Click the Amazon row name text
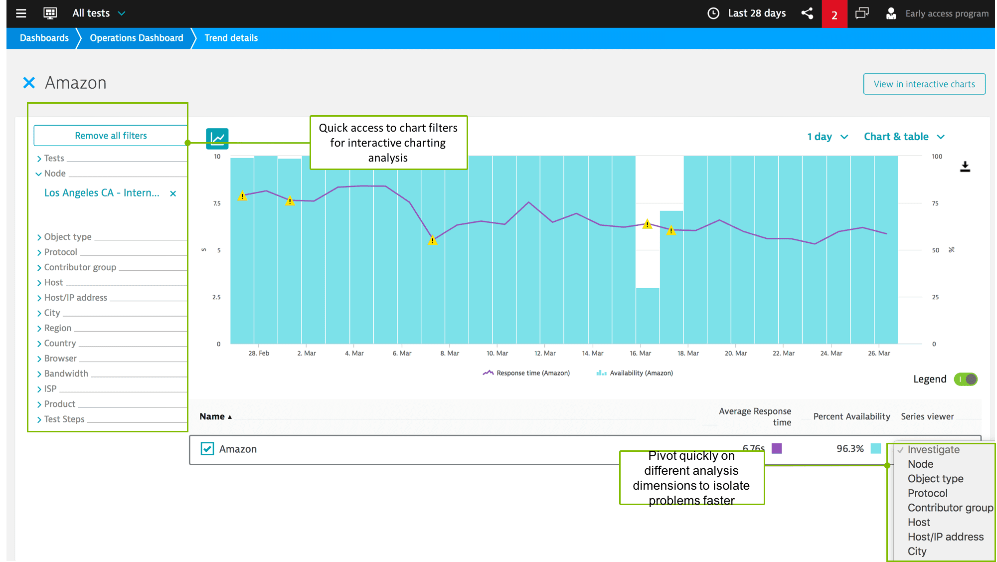 pos(238,449)
